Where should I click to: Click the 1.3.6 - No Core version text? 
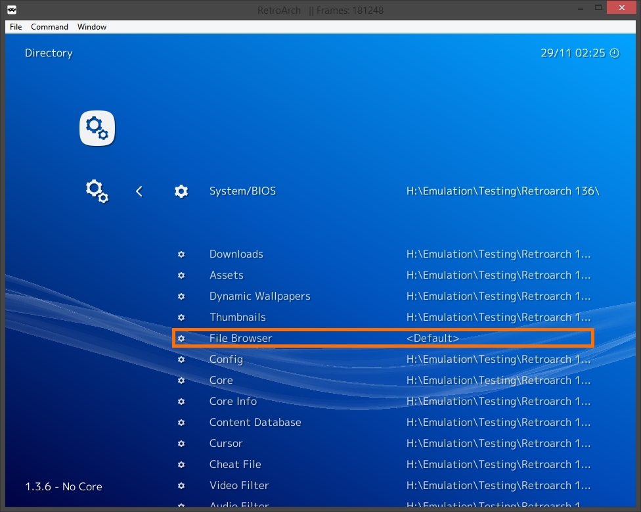pos(64,486)
